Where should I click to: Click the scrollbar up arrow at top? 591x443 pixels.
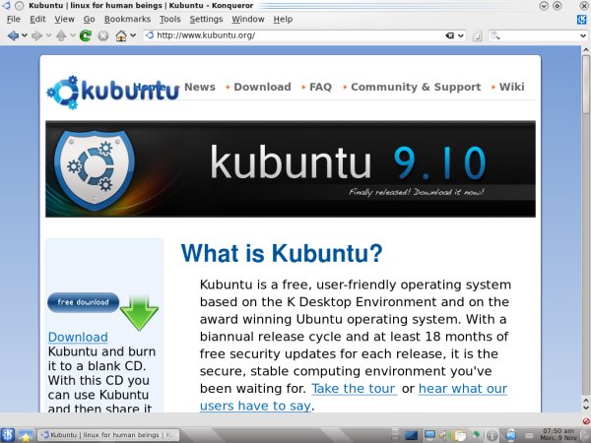(x=586, y=50)
